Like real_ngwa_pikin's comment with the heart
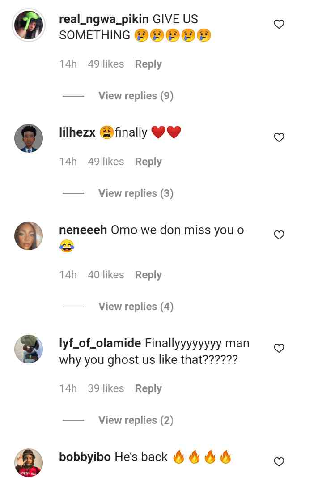Screen dimensions: 322x478 click(x=279, y=25)
